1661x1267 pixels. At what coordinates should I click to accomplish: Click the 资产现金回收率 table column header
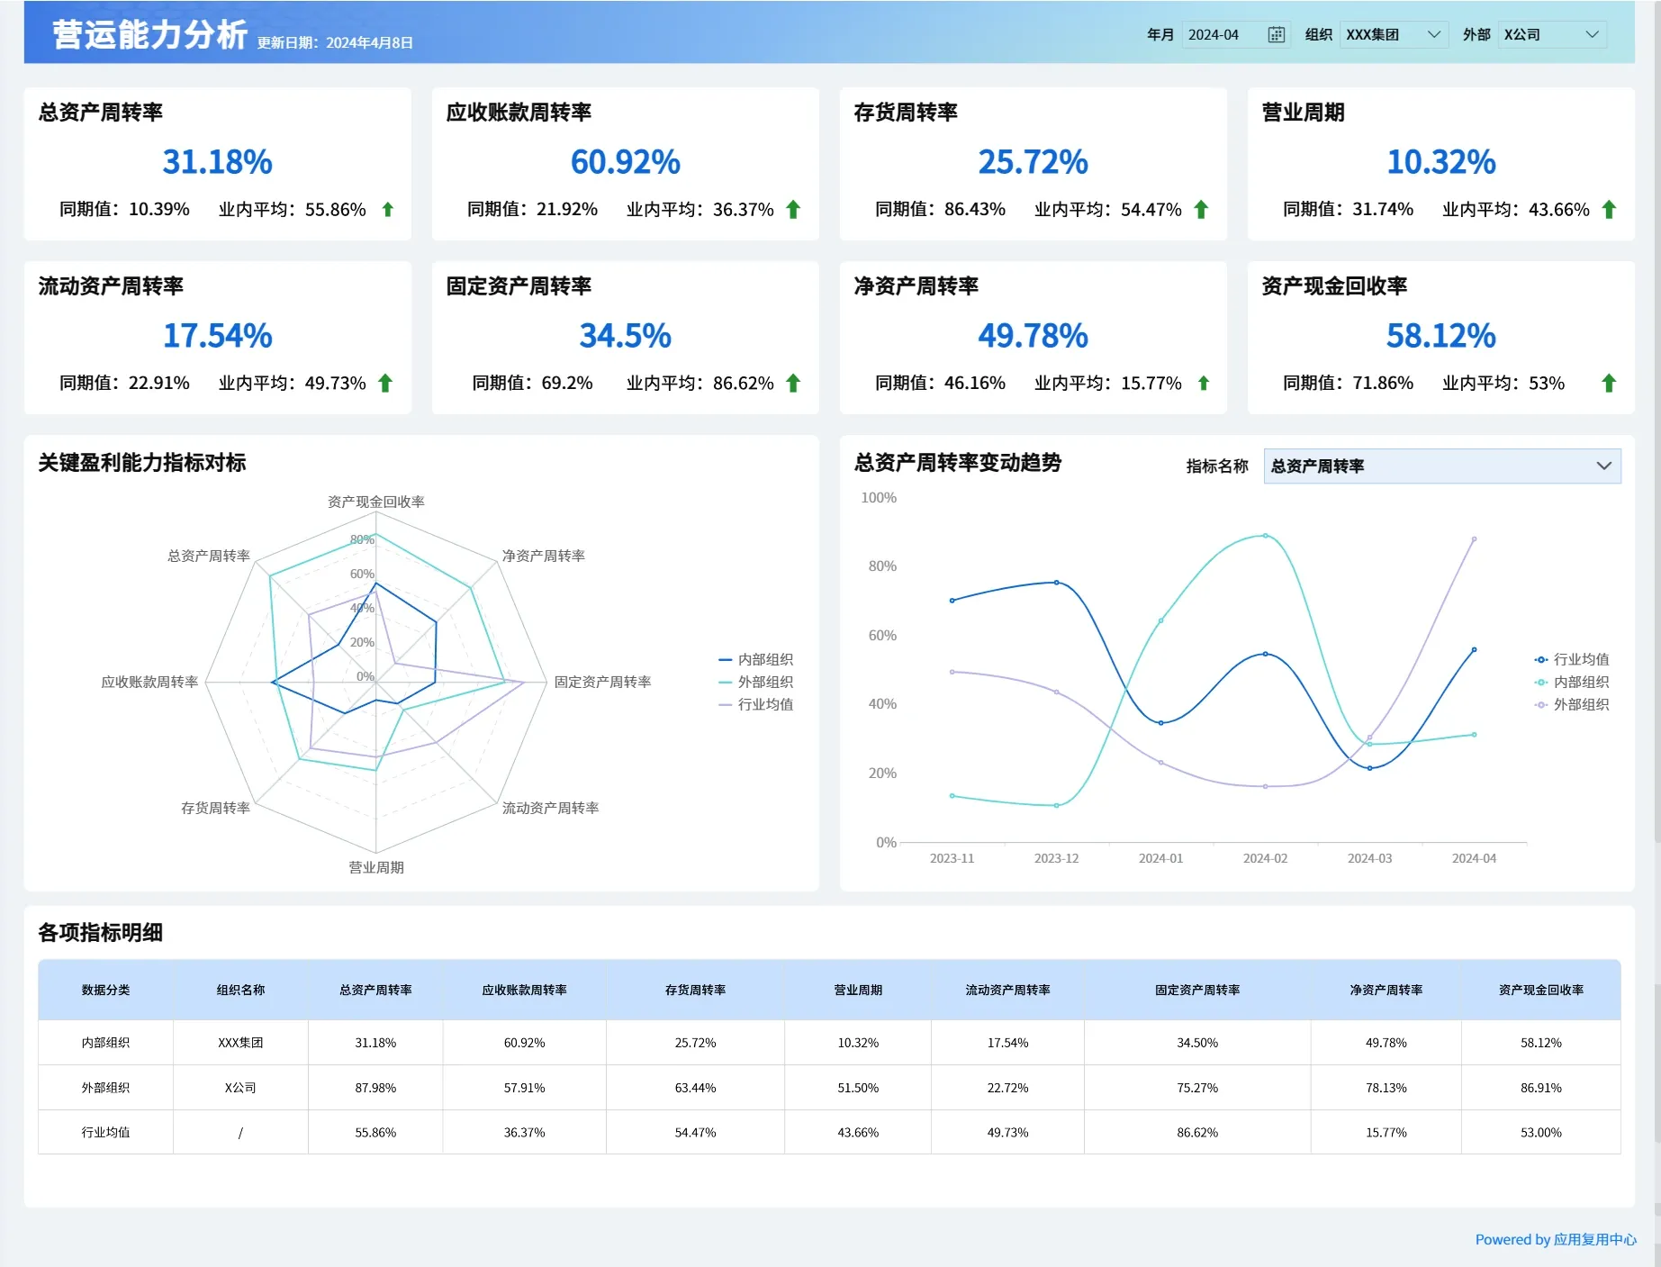point(1541,991)
